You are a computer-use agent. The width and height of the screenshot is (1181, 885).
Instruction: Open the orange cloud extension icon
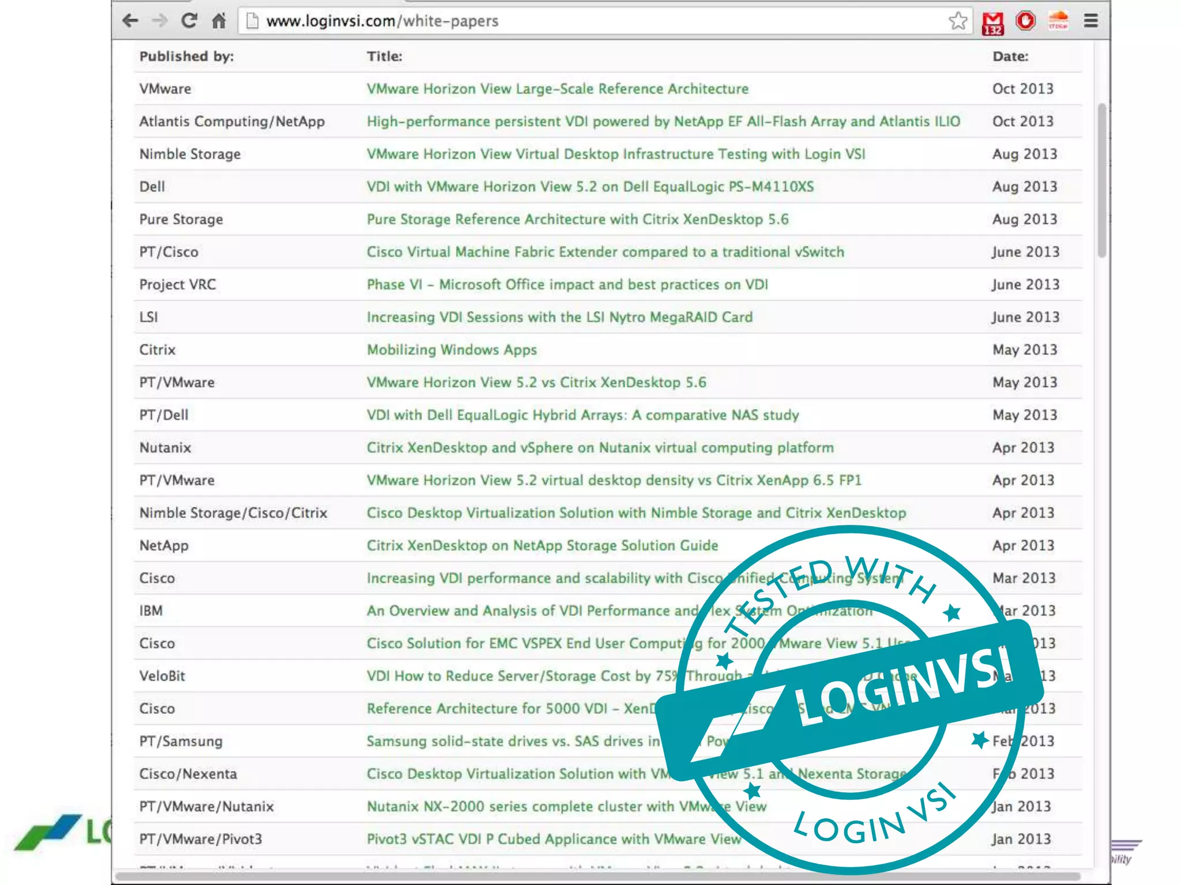[x=1058, y=20]
